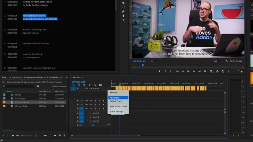Image resolution: width=253 pixels, height=142 pixels.
Task: Toggle insert sequences as nests icon
Action: click(74, 85)
